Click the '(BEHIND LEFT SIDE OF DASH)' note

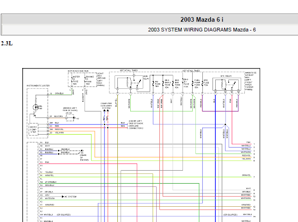(x=70, y=109)
